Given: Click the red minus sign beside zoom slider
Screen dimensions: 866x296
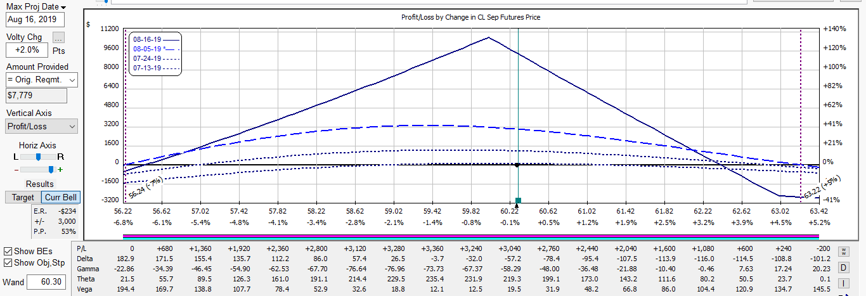Looking at the screenshot, I should tap(16, 170).
